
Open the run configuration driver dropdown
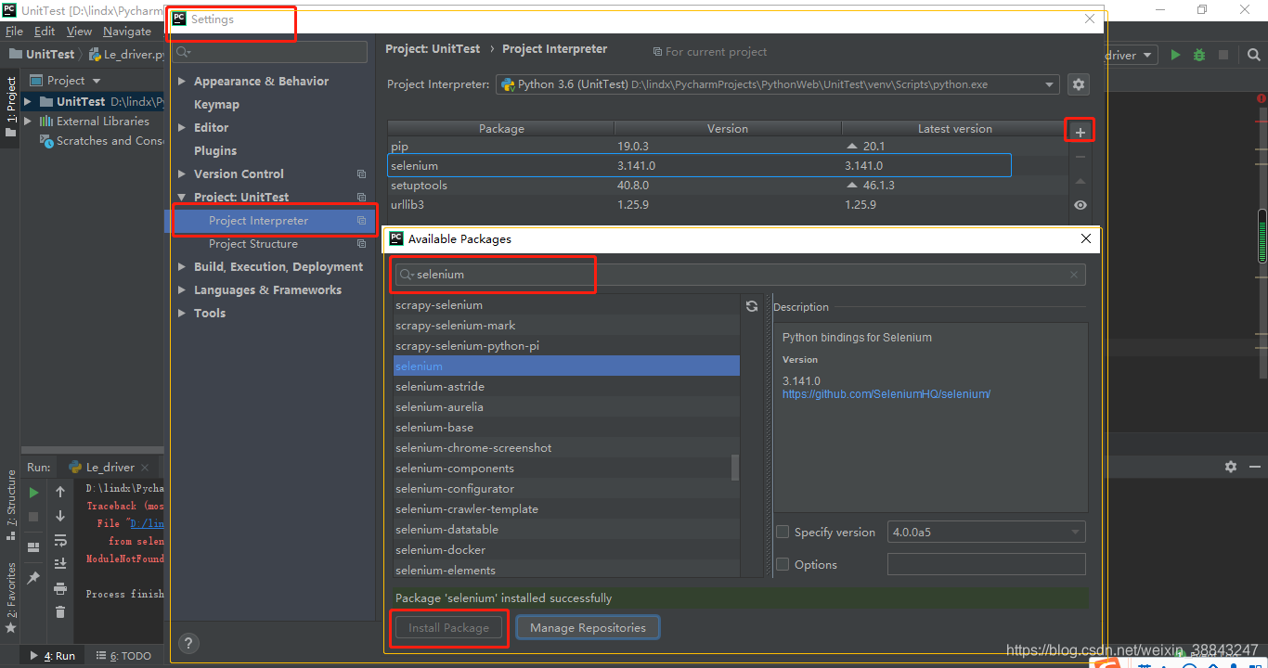pyautogui.click(x=1130, y=56)
